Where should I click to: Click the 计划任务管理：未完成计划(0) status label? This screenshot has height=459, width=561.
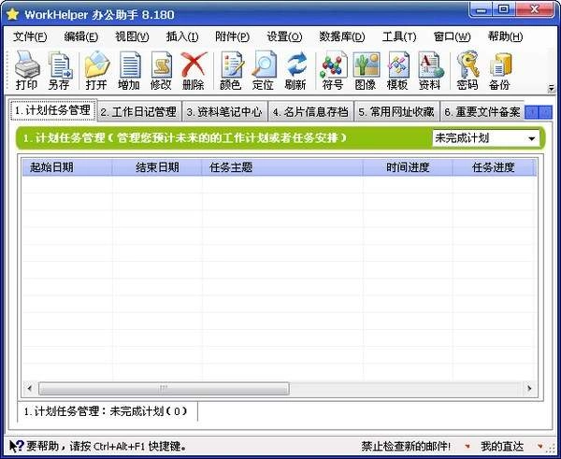pos(106,411)
